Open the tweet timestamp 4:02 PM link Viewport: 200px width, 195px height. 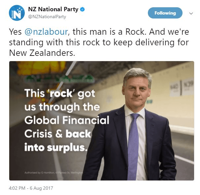[x=17, y=188]
